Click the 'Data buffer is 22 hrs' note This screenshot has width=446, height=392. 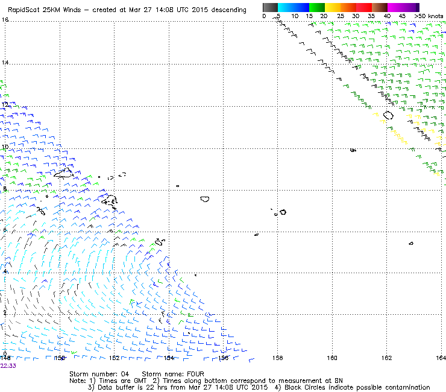click(x=128, y=387)
